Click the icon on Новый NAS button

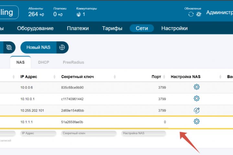tap(62, 47)
